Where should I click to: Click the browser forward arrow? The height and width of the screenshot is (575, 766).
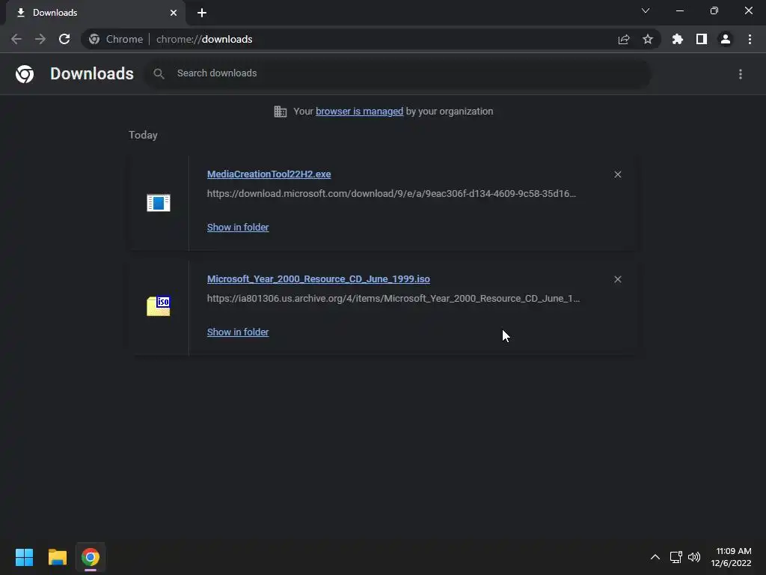pyautogui.click(x=40, y=39)
